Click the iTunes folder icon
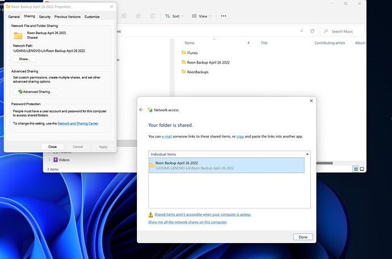This screenshot has width=392, height=259. pos(184,52)
